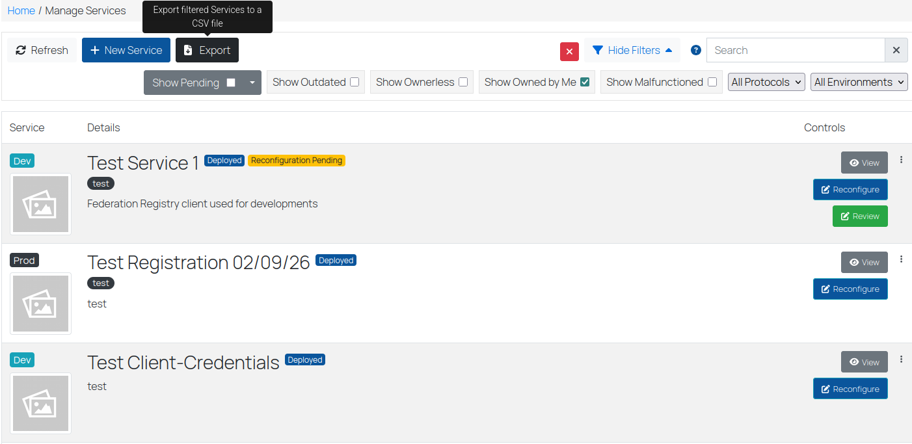Click the red clear-filters X button
The height and width of the screenshot is (444, 912).
[569, 51]
